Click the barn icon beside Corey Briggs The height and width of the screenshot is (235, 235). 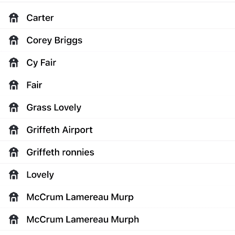tap(13, 40)
